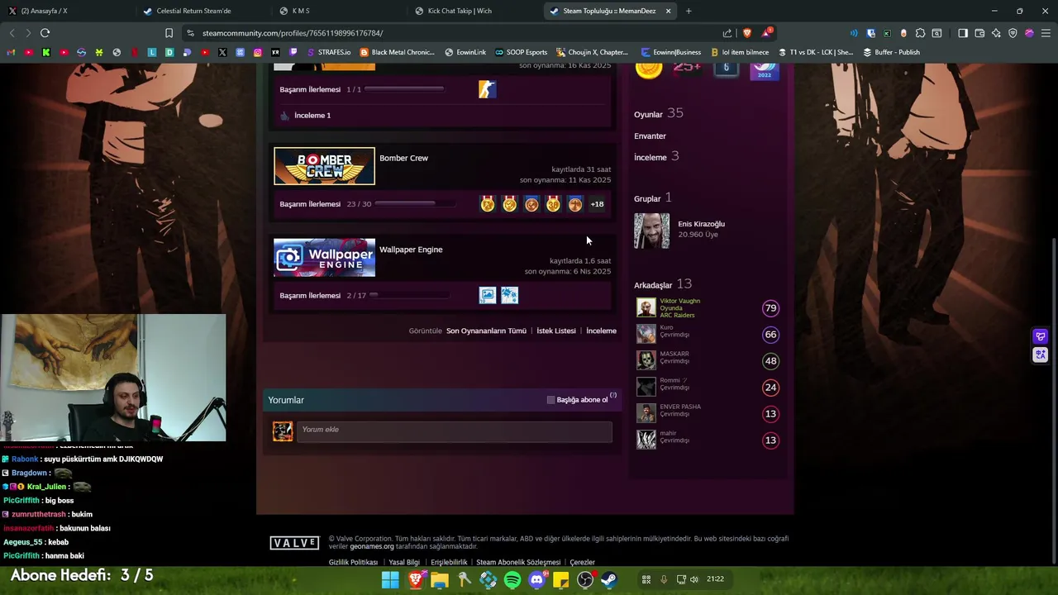Open friend Viktor Vaughn profile
Image resolution: width=1058 pixels, height=595 pixels.
(x=679, y=301)
